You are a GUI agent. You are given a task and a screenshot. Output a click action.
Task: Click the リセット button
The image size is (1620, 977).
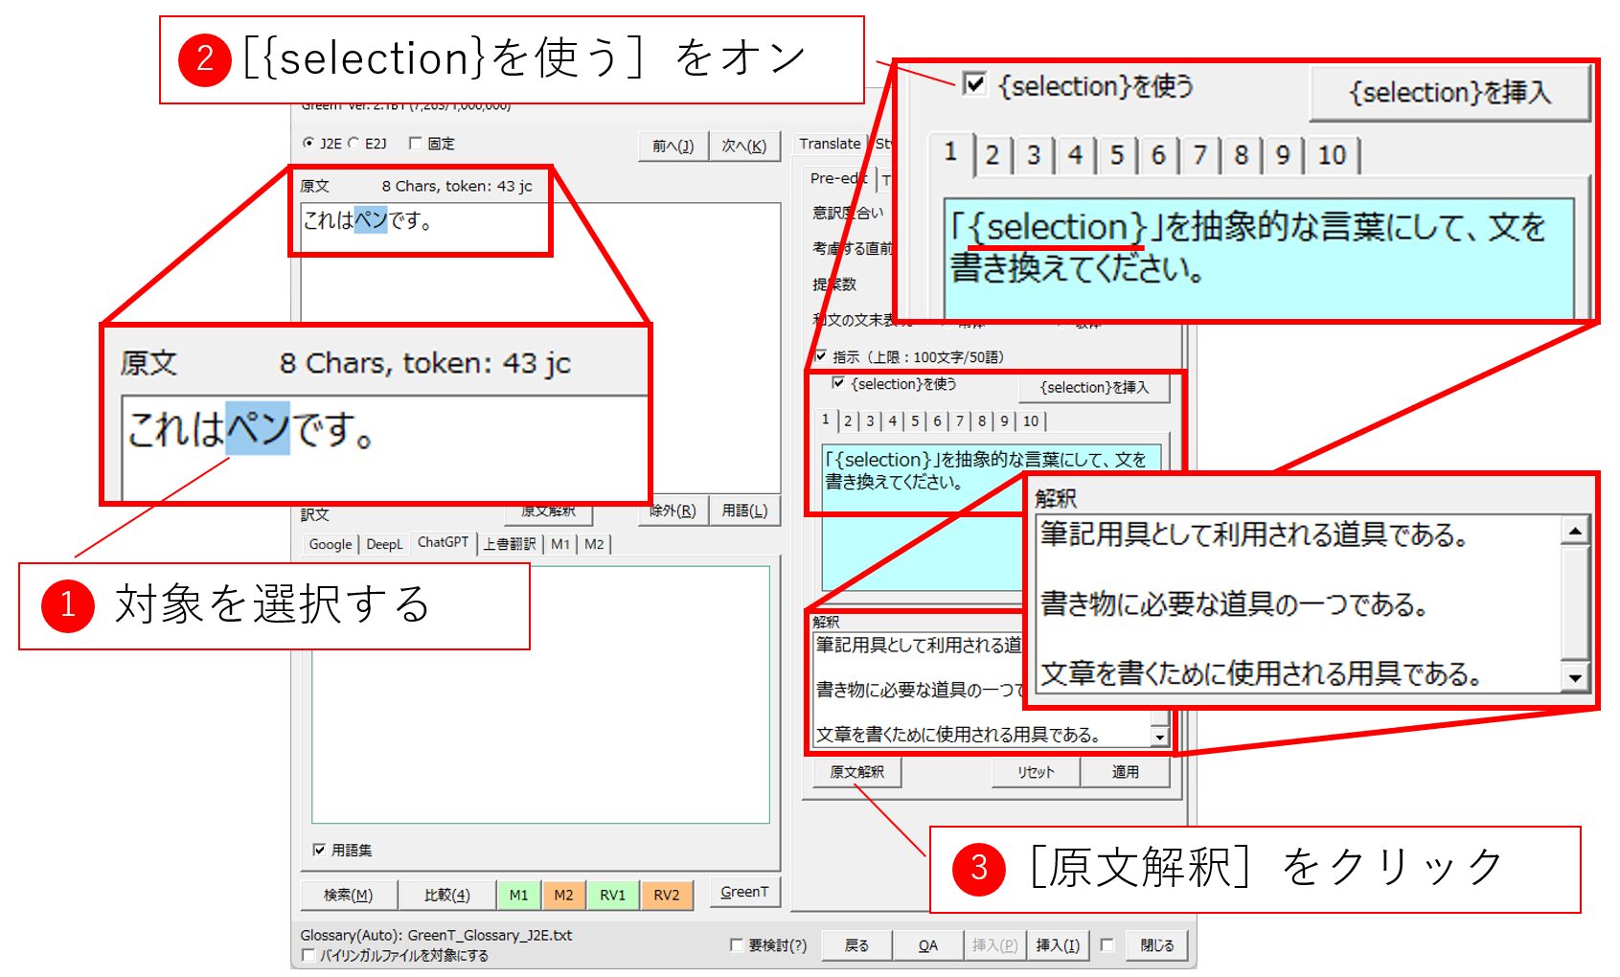1036,772
